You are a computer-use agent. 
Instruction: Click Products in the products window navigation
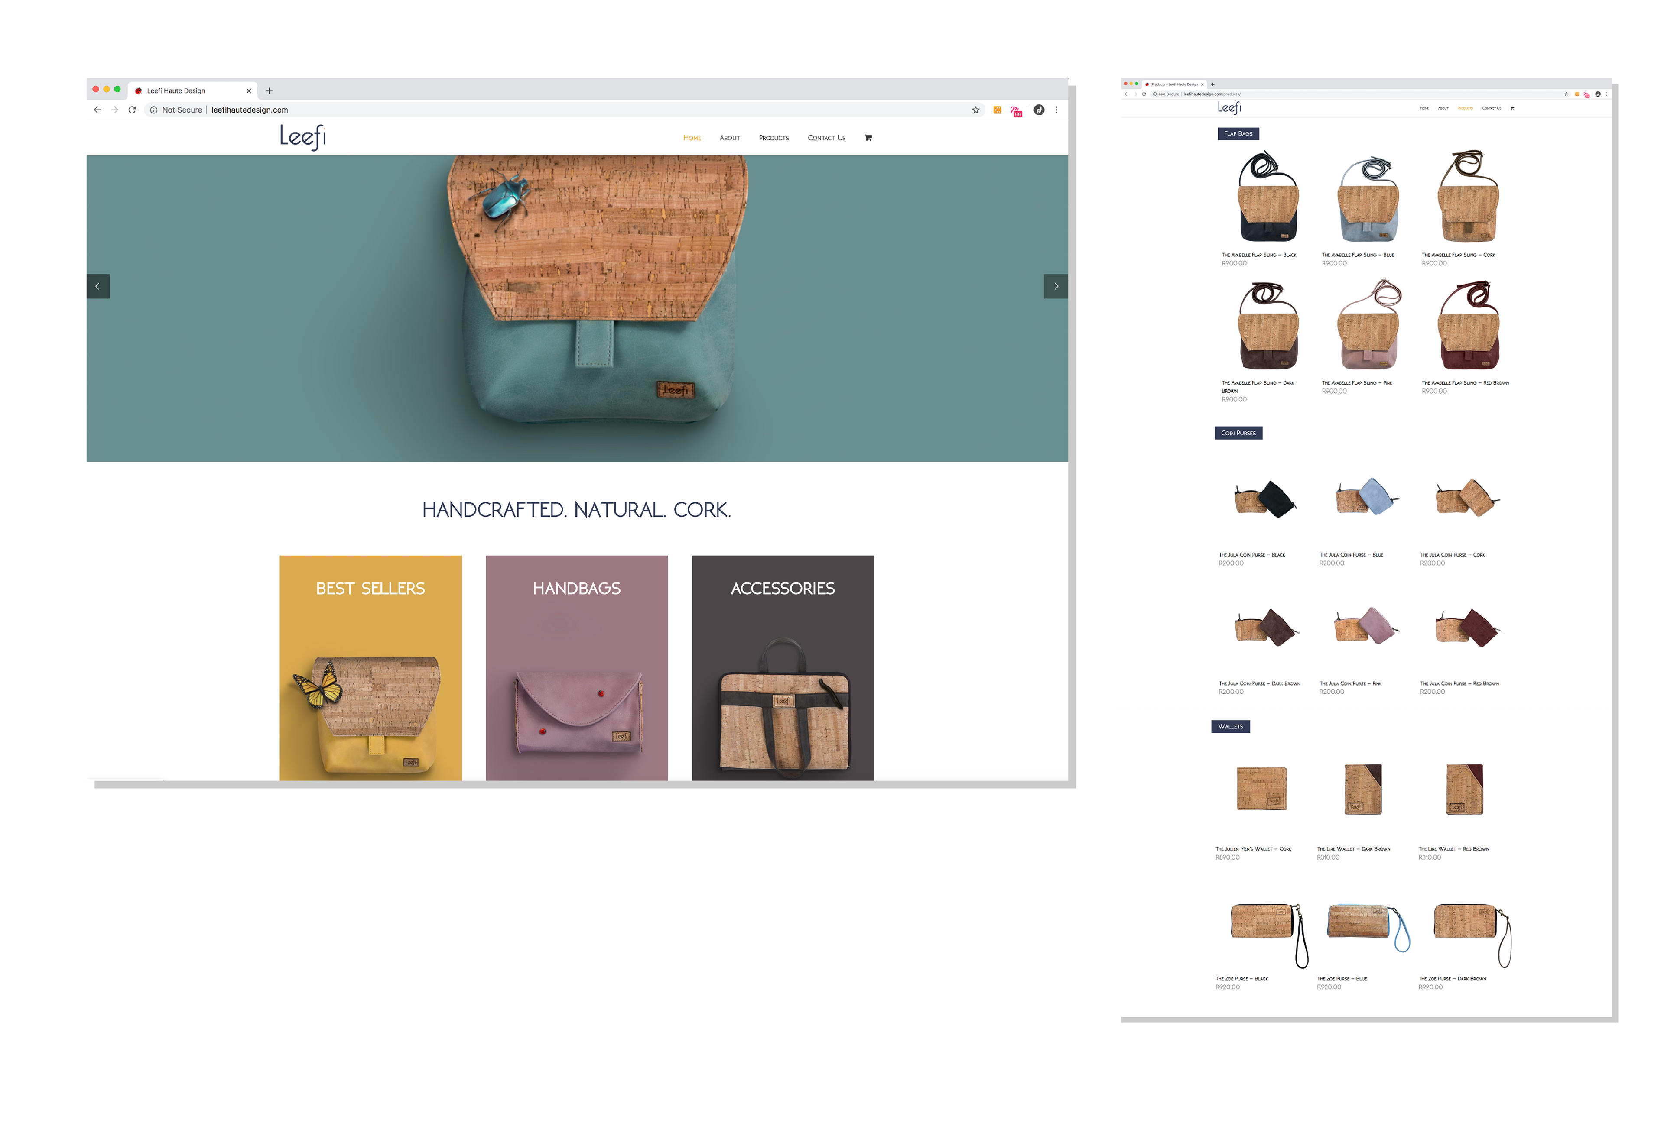coord(1465,108)
